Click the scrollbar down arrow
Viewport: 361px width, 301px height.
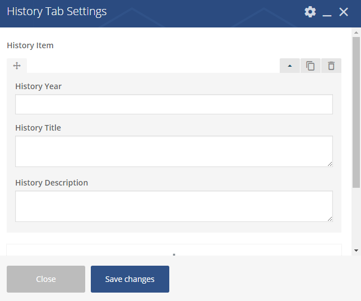356,250
